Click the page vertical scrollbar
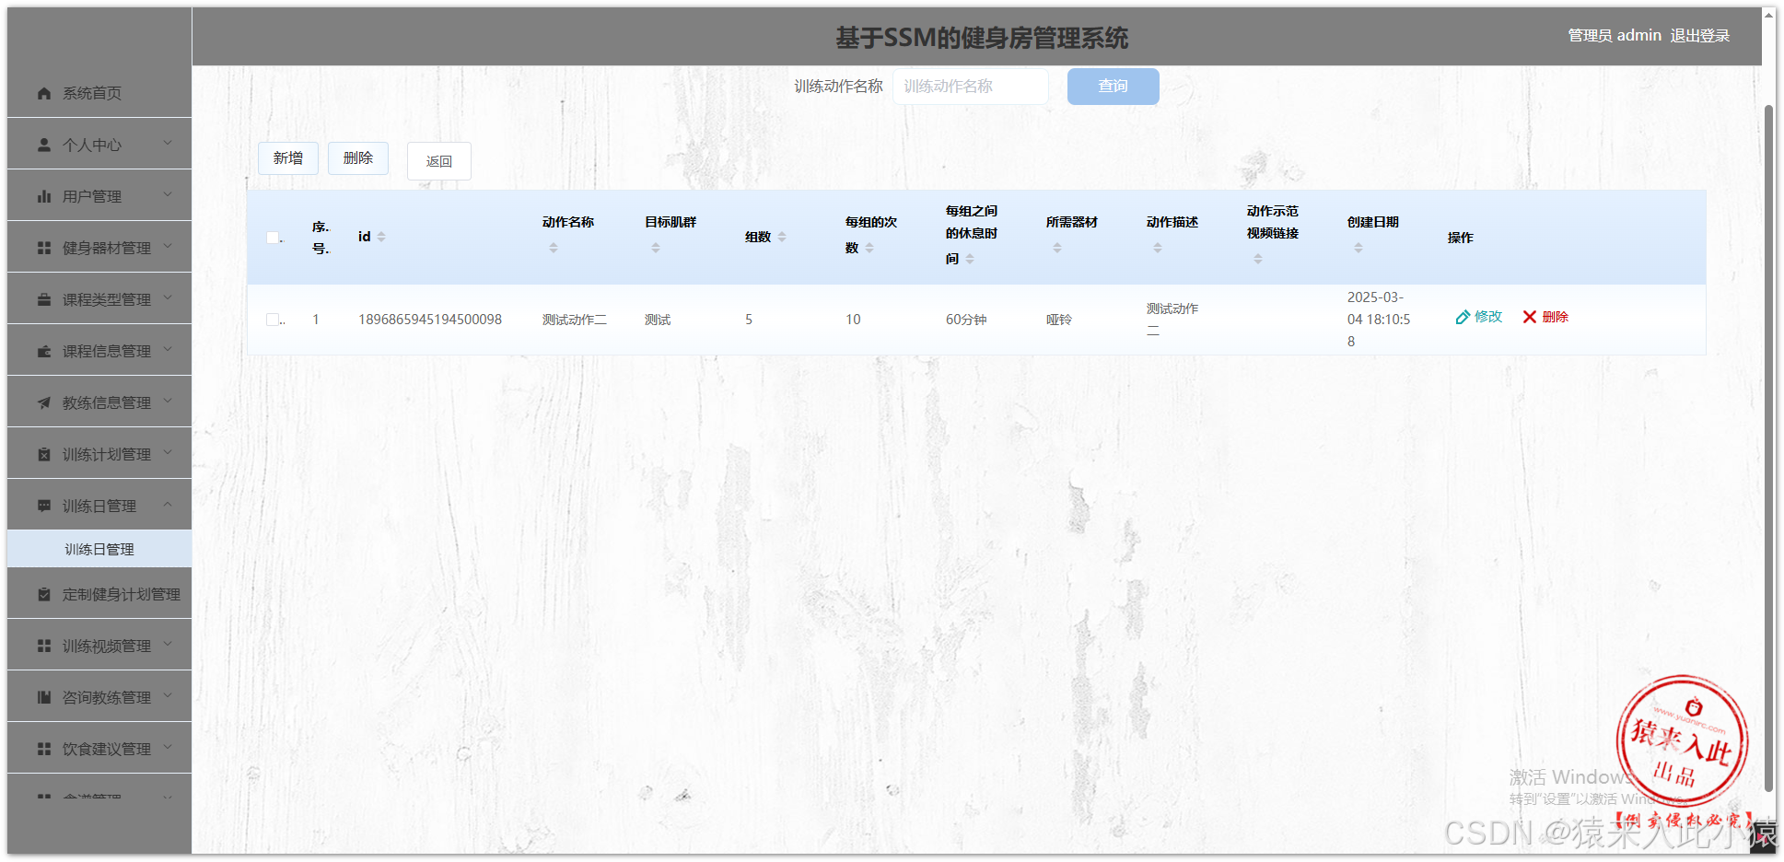Image resolution: width=1784 pixels, height=862 pixels. click(1768, 447)
